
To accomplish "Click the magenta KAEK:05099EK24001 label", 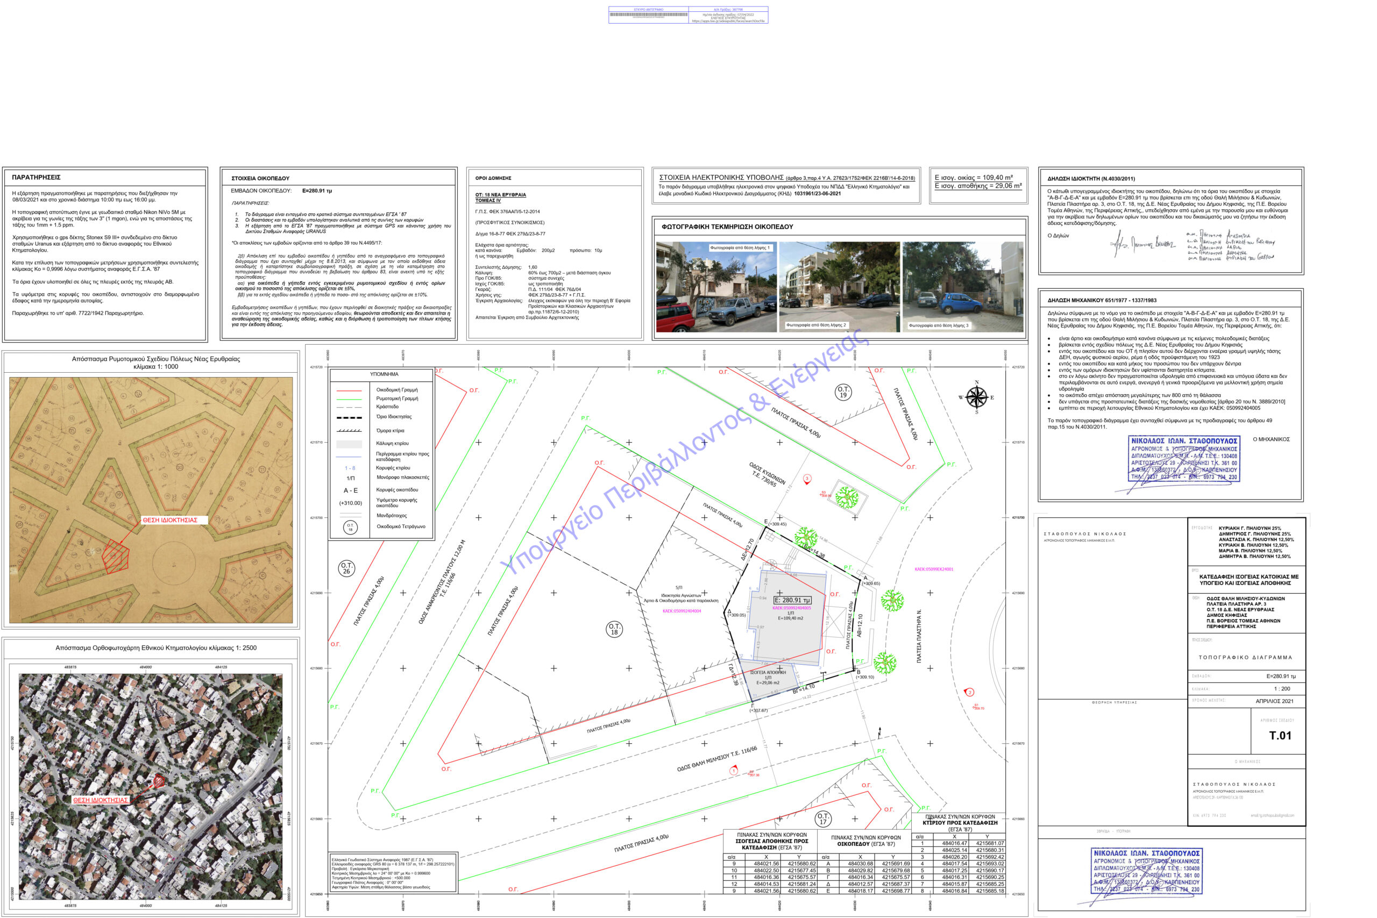I will coord(934,569).
